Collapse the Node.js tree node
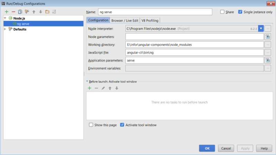 (5, 18)
